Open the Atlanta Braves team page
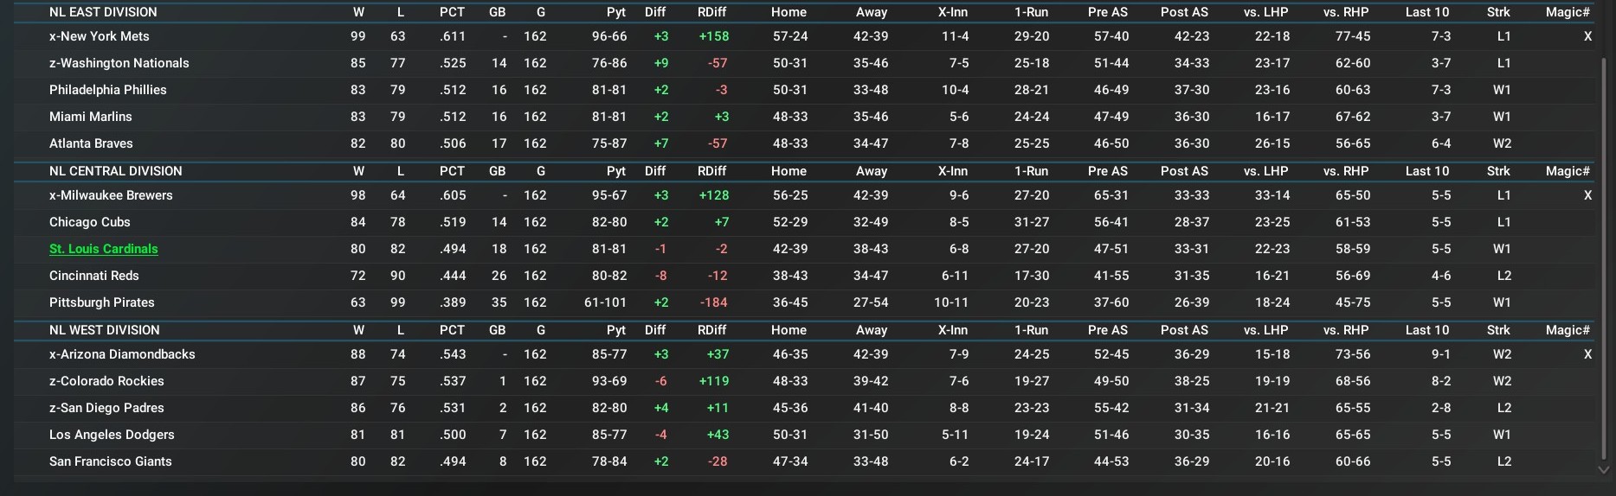Screen dimensions: 1616x496 (x=91, y=143)
